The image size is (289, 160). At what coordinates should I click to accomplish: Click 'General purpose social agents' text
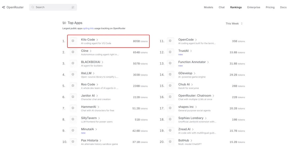pyautogui.click(x=194, y=111)
